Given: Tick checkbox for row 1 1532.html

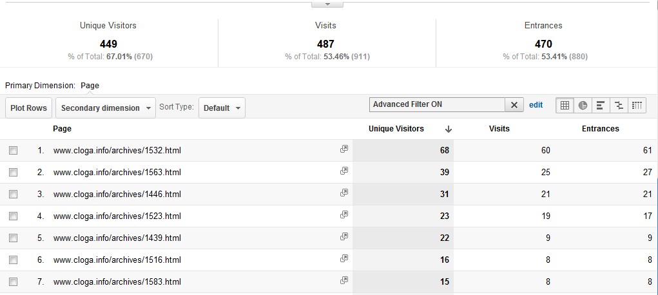Looking at the screenshot, I should (14, 150).
